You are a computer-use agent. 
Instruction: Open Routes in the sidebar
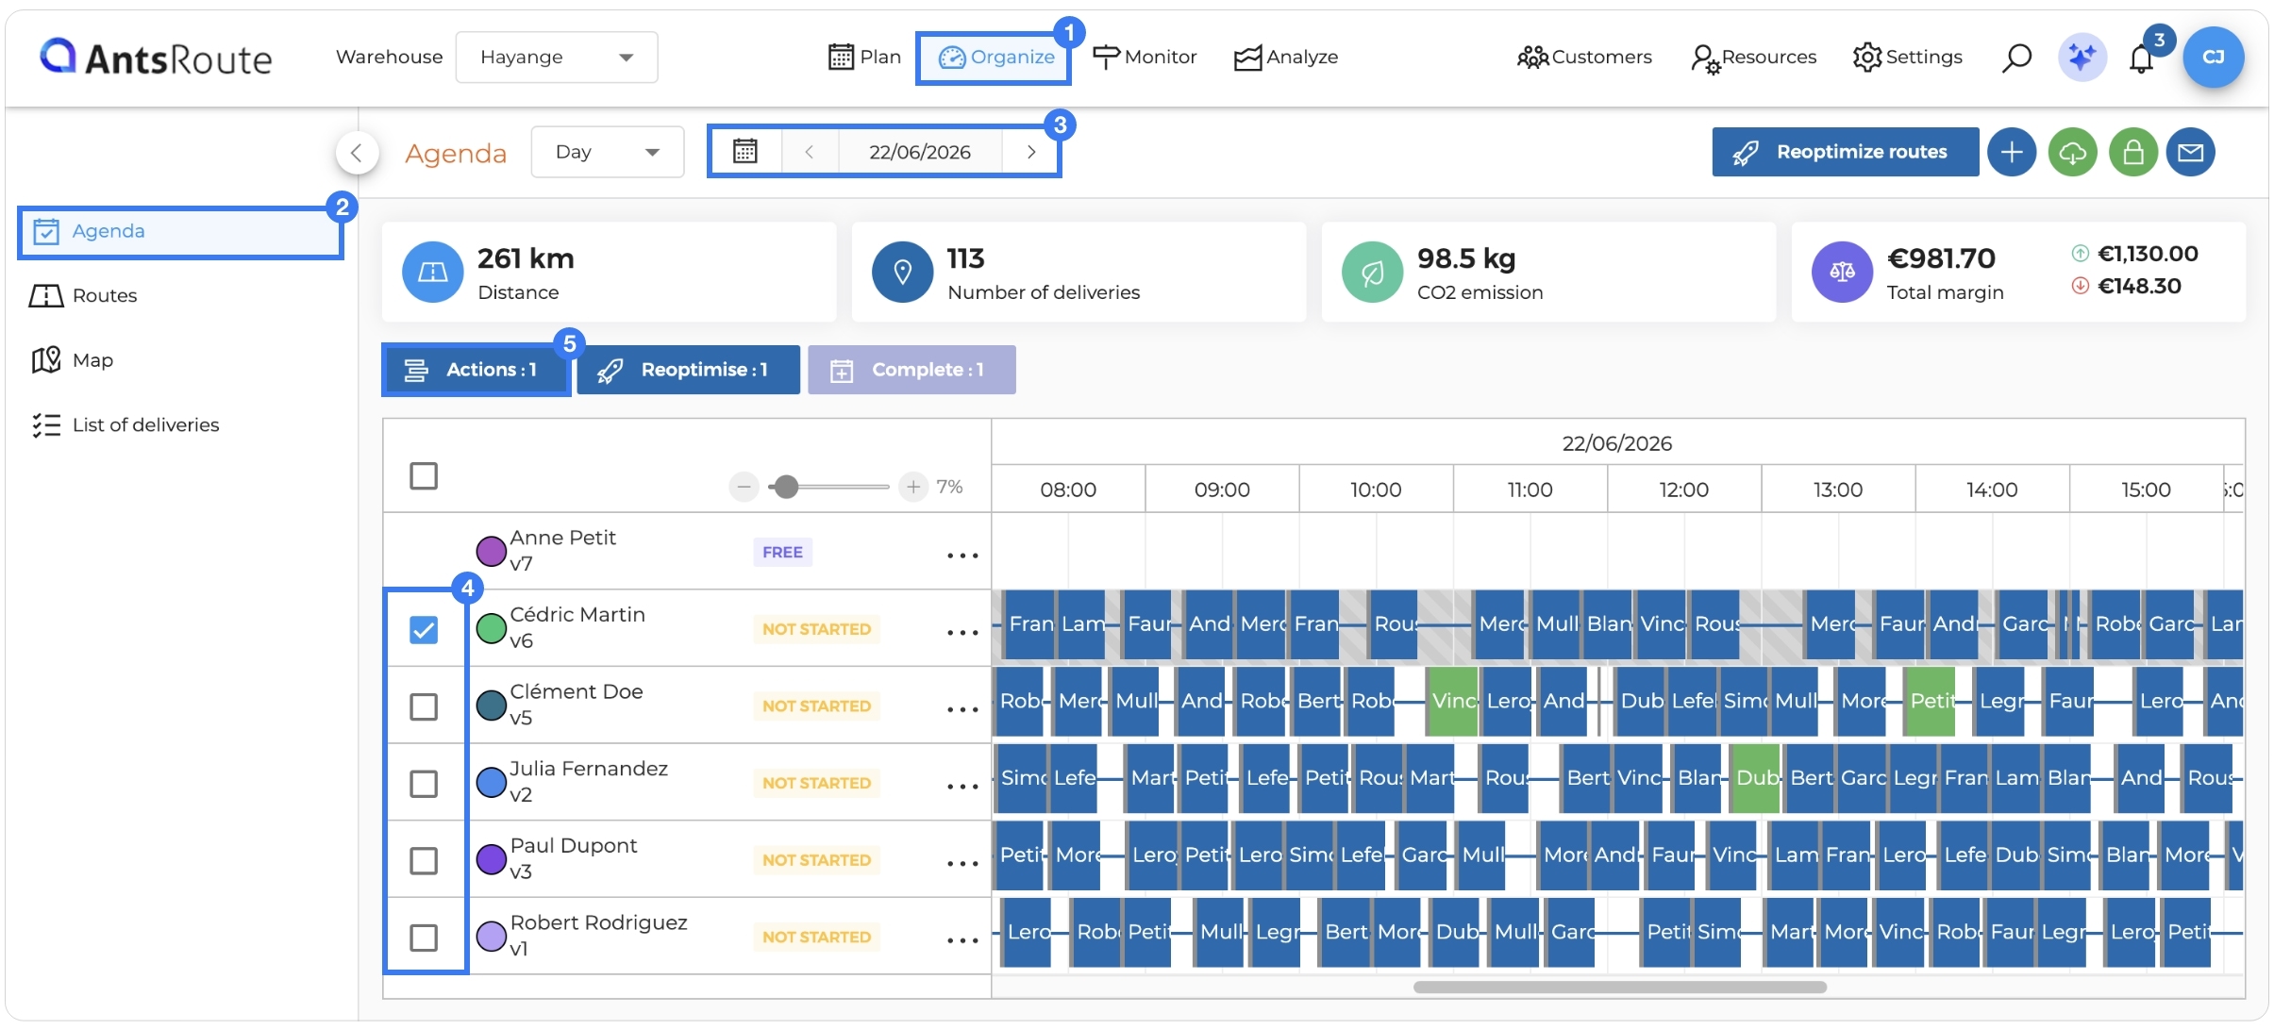tap(105, 295)
